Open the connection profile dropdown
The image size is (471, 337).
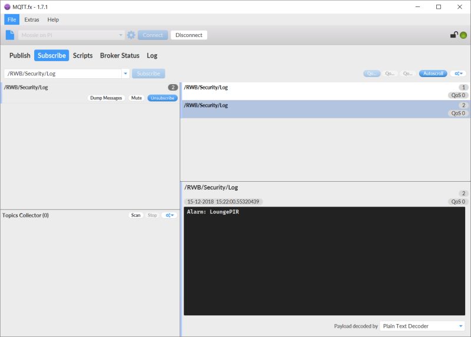71,35
